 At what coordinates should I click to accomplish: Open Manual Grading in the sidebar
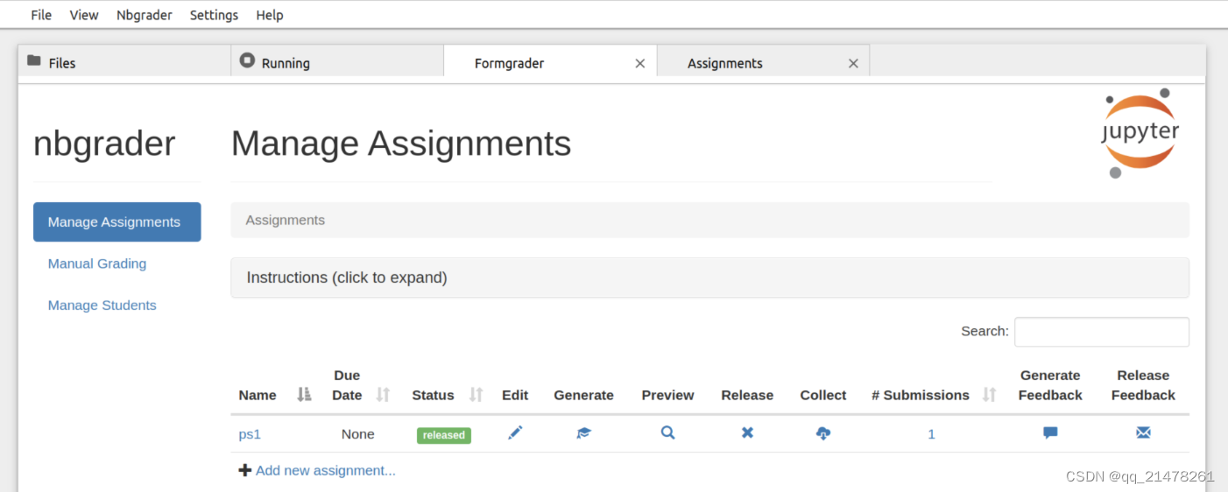(97, 264)
